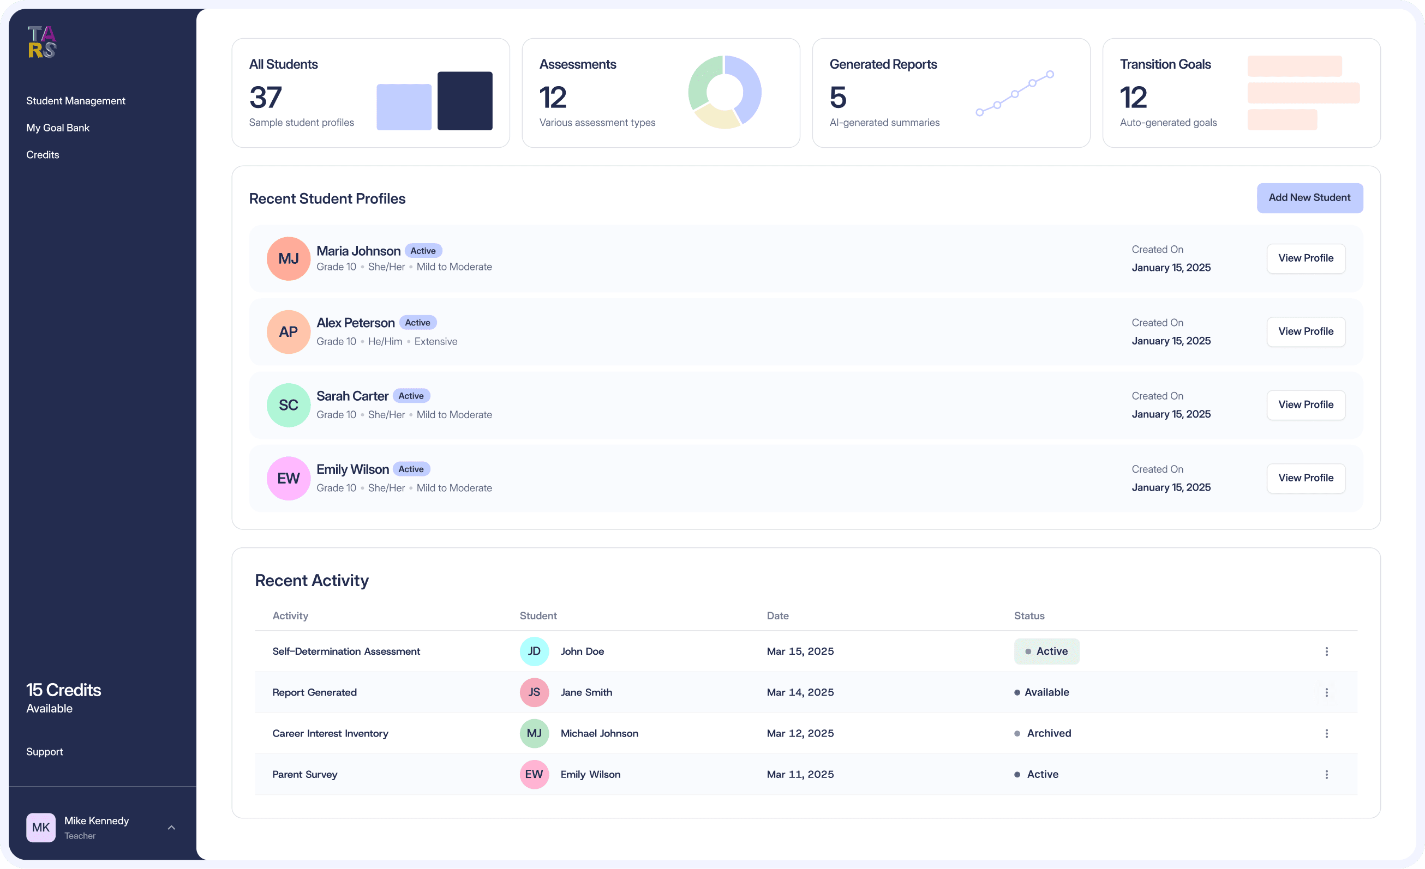Click Maria Johnson's Active badge

click(423, 251)
